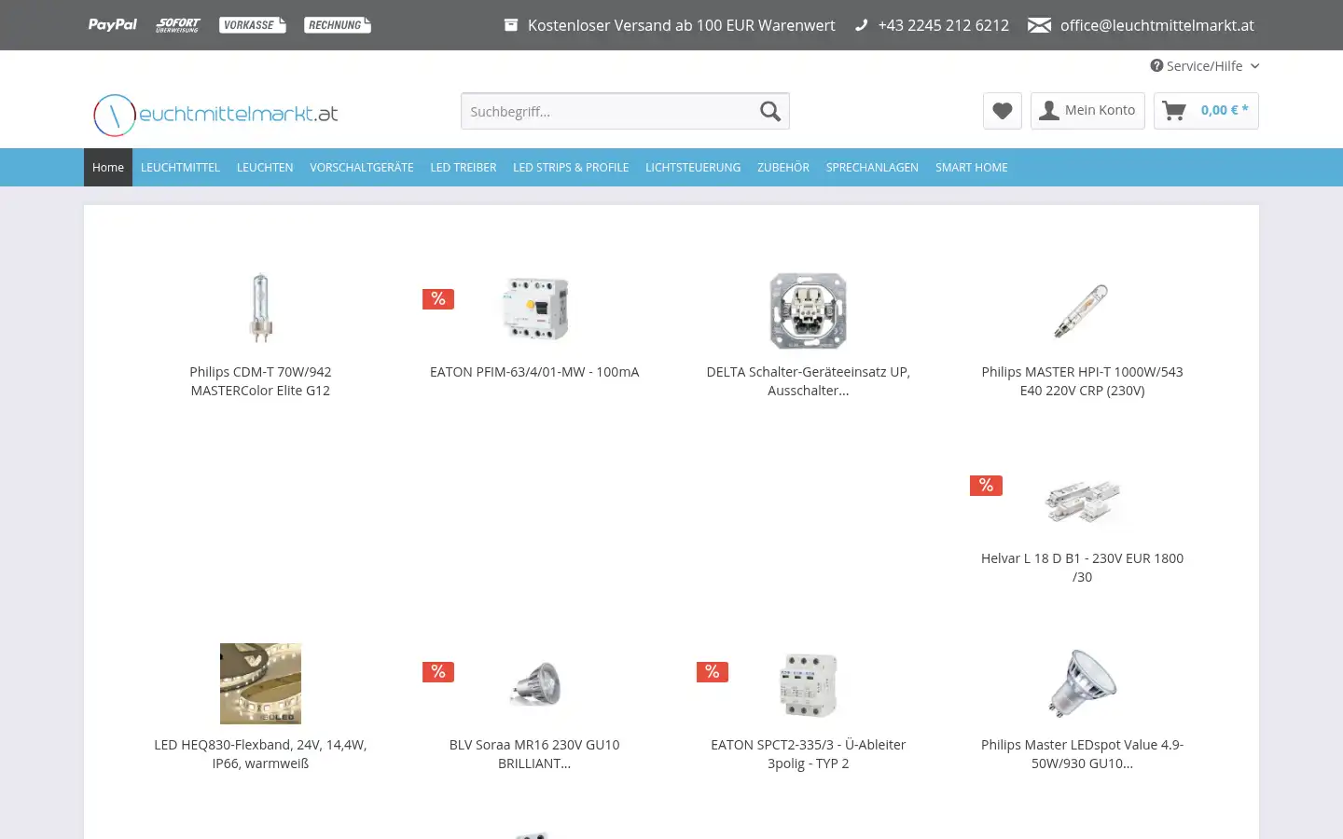Click office@leuchtmittelmarkt.at email link
The width and height of the screenshot is (1343, 839).
(x=1157, y=25)
